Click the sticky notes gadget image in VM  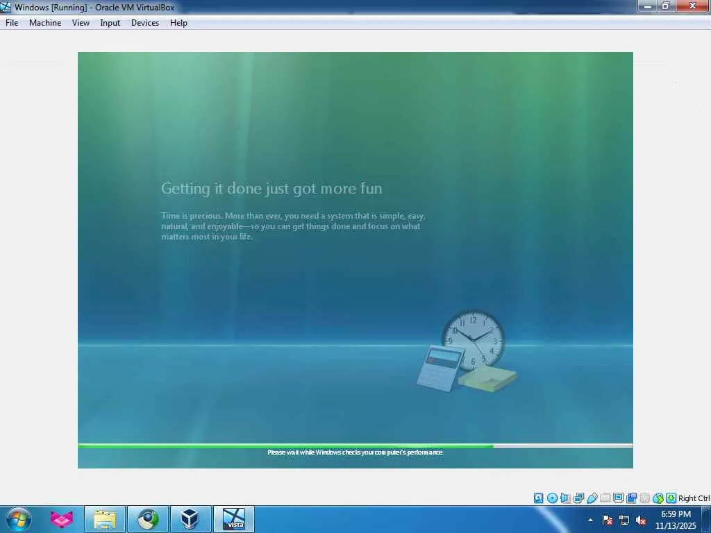487,379
